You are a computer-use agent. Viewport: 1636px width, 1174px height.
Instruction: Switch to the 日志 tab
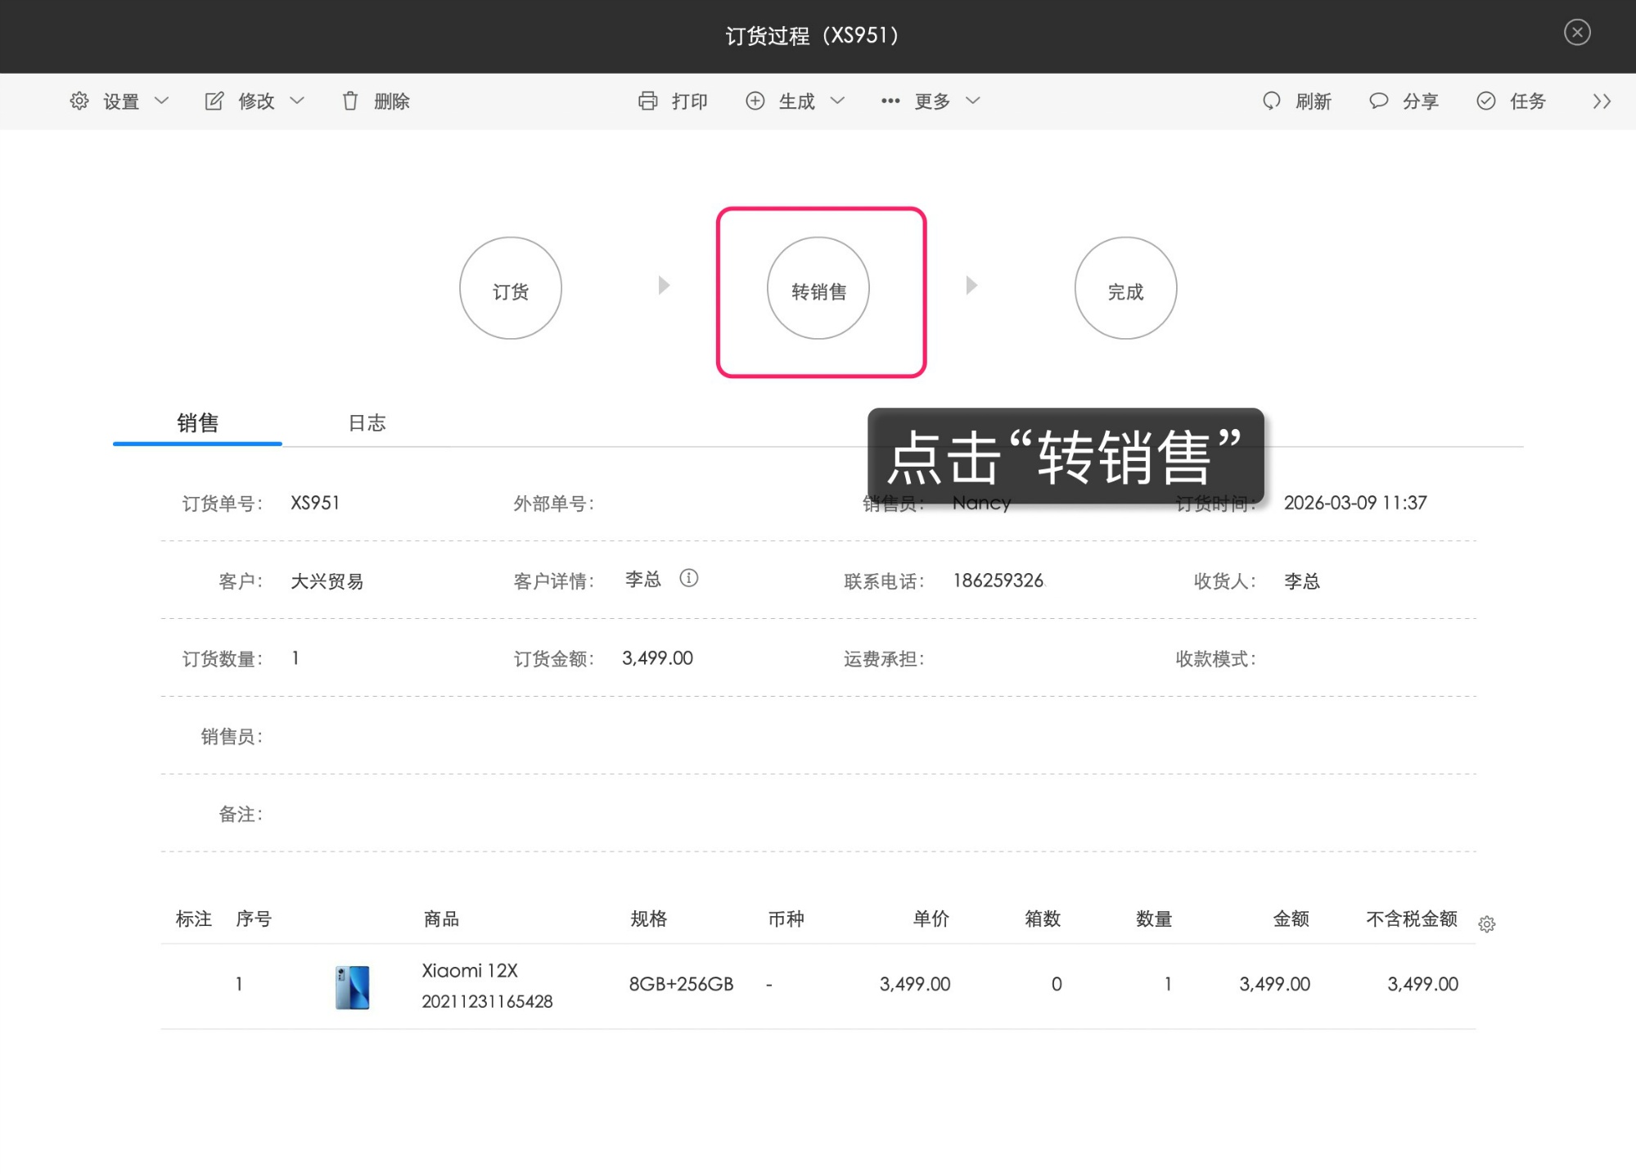(367, 422)
